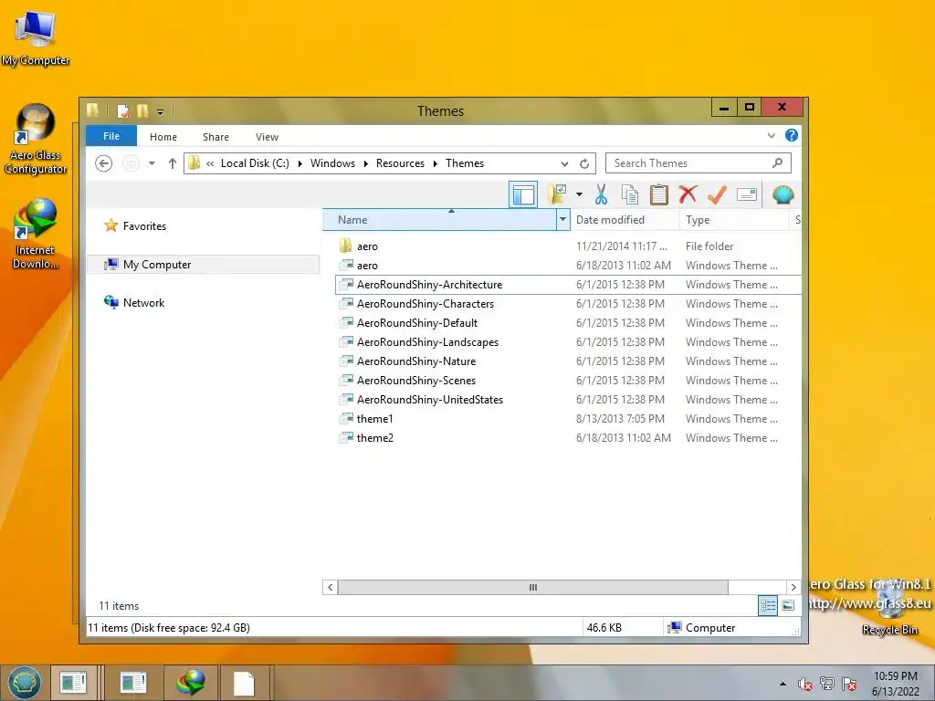The width and height of the screenshot is (935, 701).
Task: Select the theme2 file
Action: 374,437
